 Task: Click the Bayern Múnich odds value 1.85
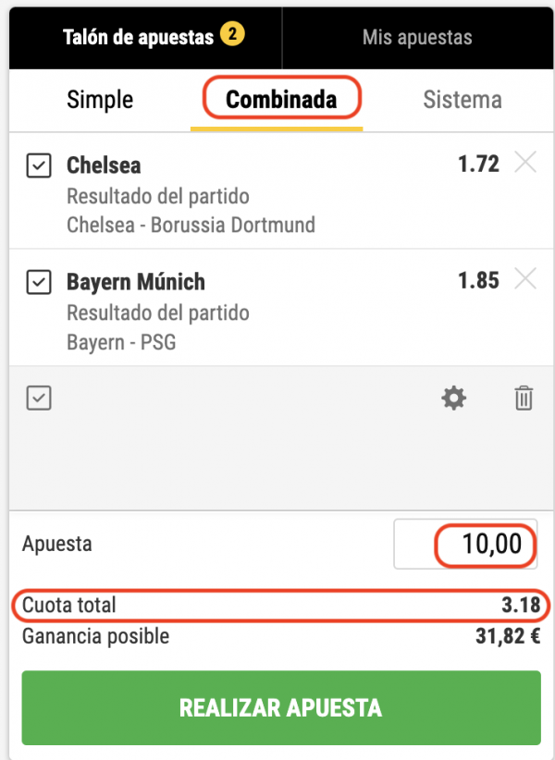pyautogui.click(x=478, y=279)
